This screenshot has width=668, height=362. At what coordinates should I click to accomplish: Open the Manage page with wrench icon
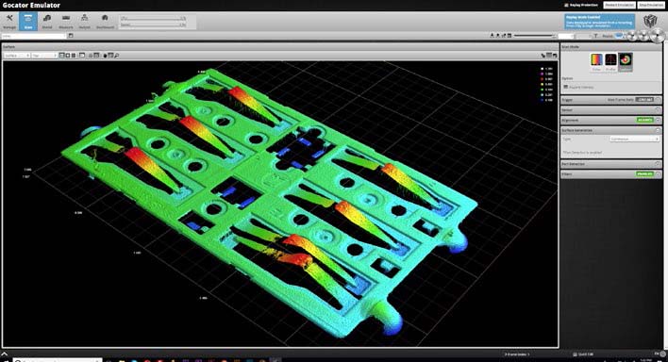coord(8,21)
